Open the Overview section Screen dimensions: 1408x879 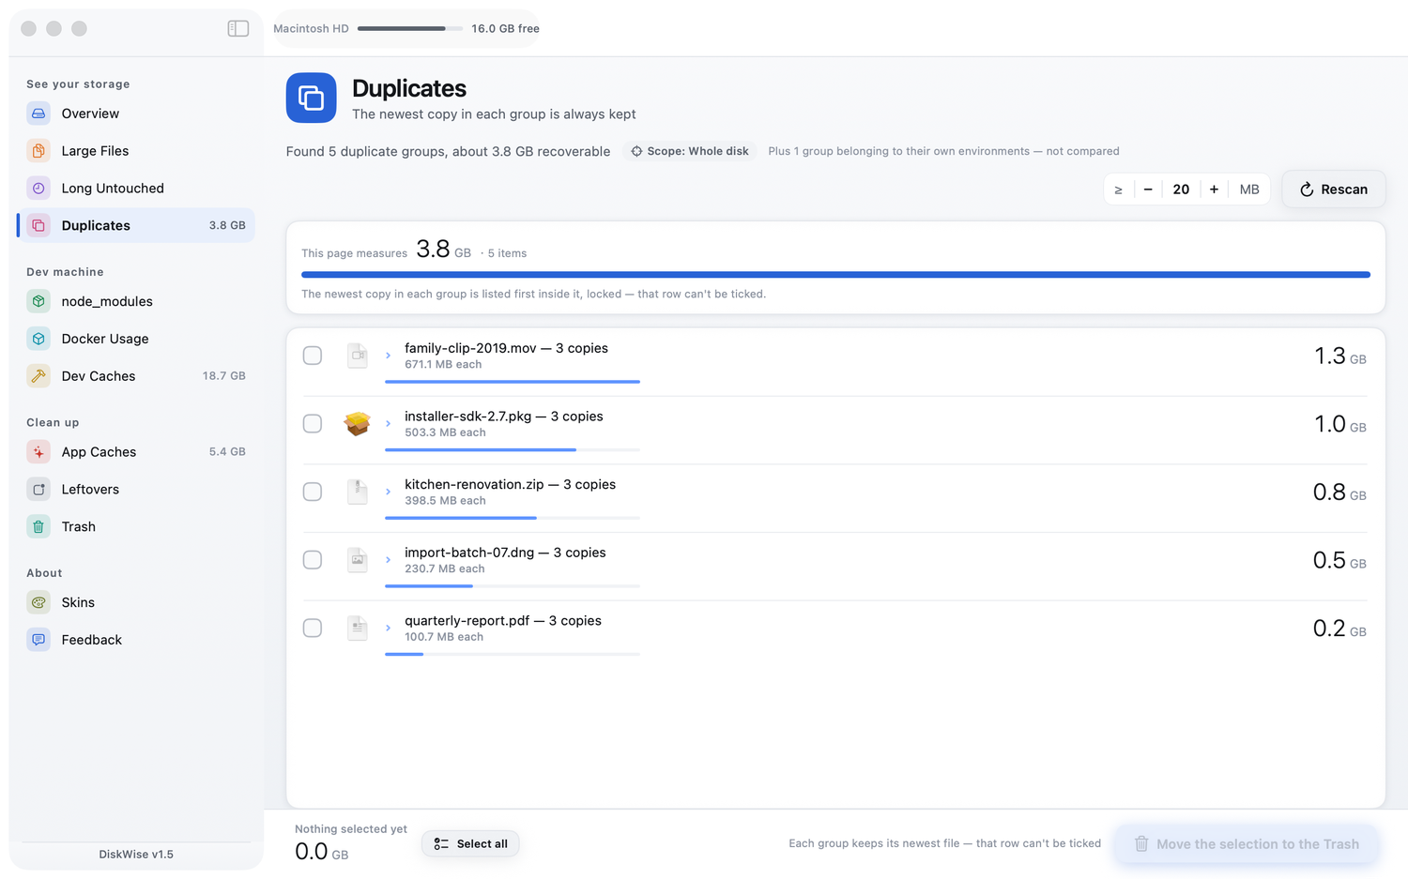(x=136, y=114)
